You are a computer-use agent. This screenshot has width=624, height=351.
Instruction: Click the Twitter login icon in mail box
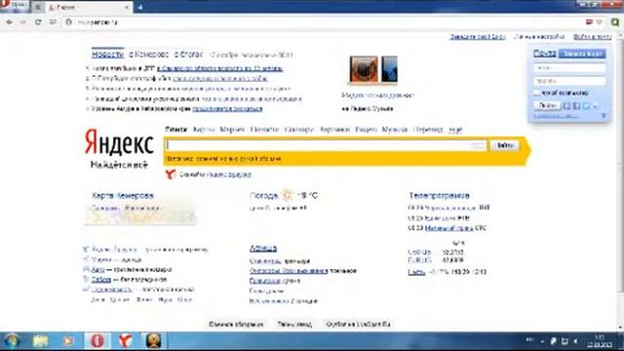(586, 106)
